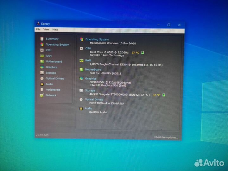Image resolution: width=228 pixels, height=171 pixels.
Task: Select the Graphics sidebar label
Action: (x=51, y=67)
